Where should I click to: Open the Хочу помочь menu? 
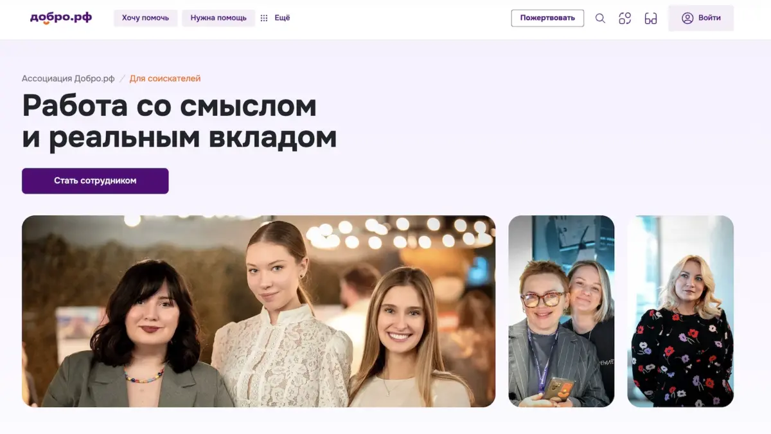(x=145, y=18)
